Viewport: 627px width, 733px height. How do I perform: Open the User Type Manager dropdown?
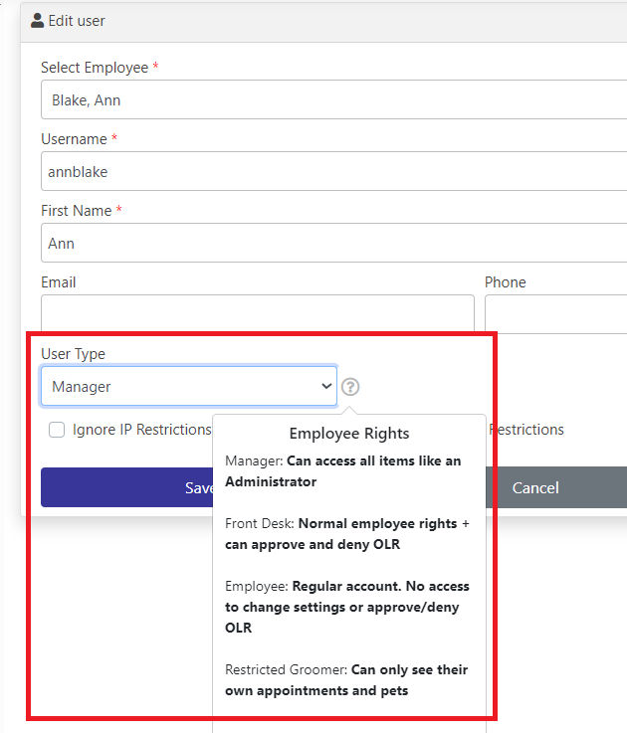coord(189,386)
